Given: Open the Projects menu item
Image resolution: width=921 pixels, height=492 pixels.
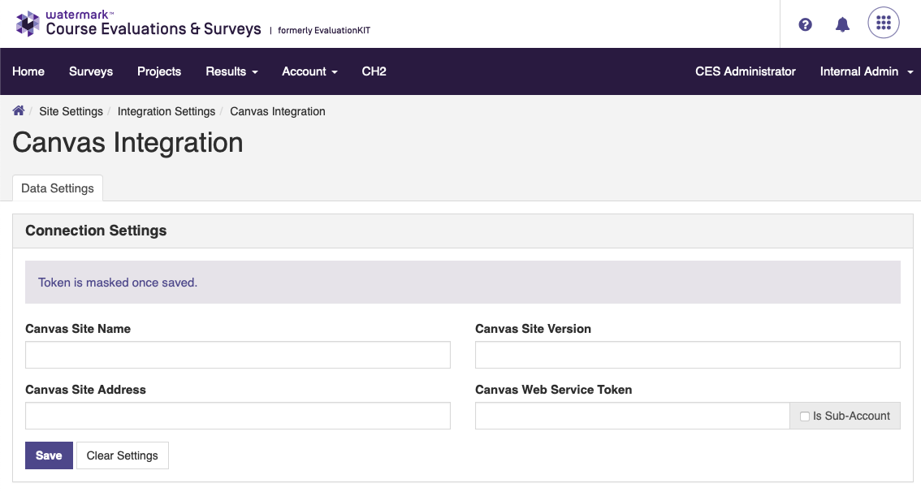Looking at the screenshot, I should (159, 71).
